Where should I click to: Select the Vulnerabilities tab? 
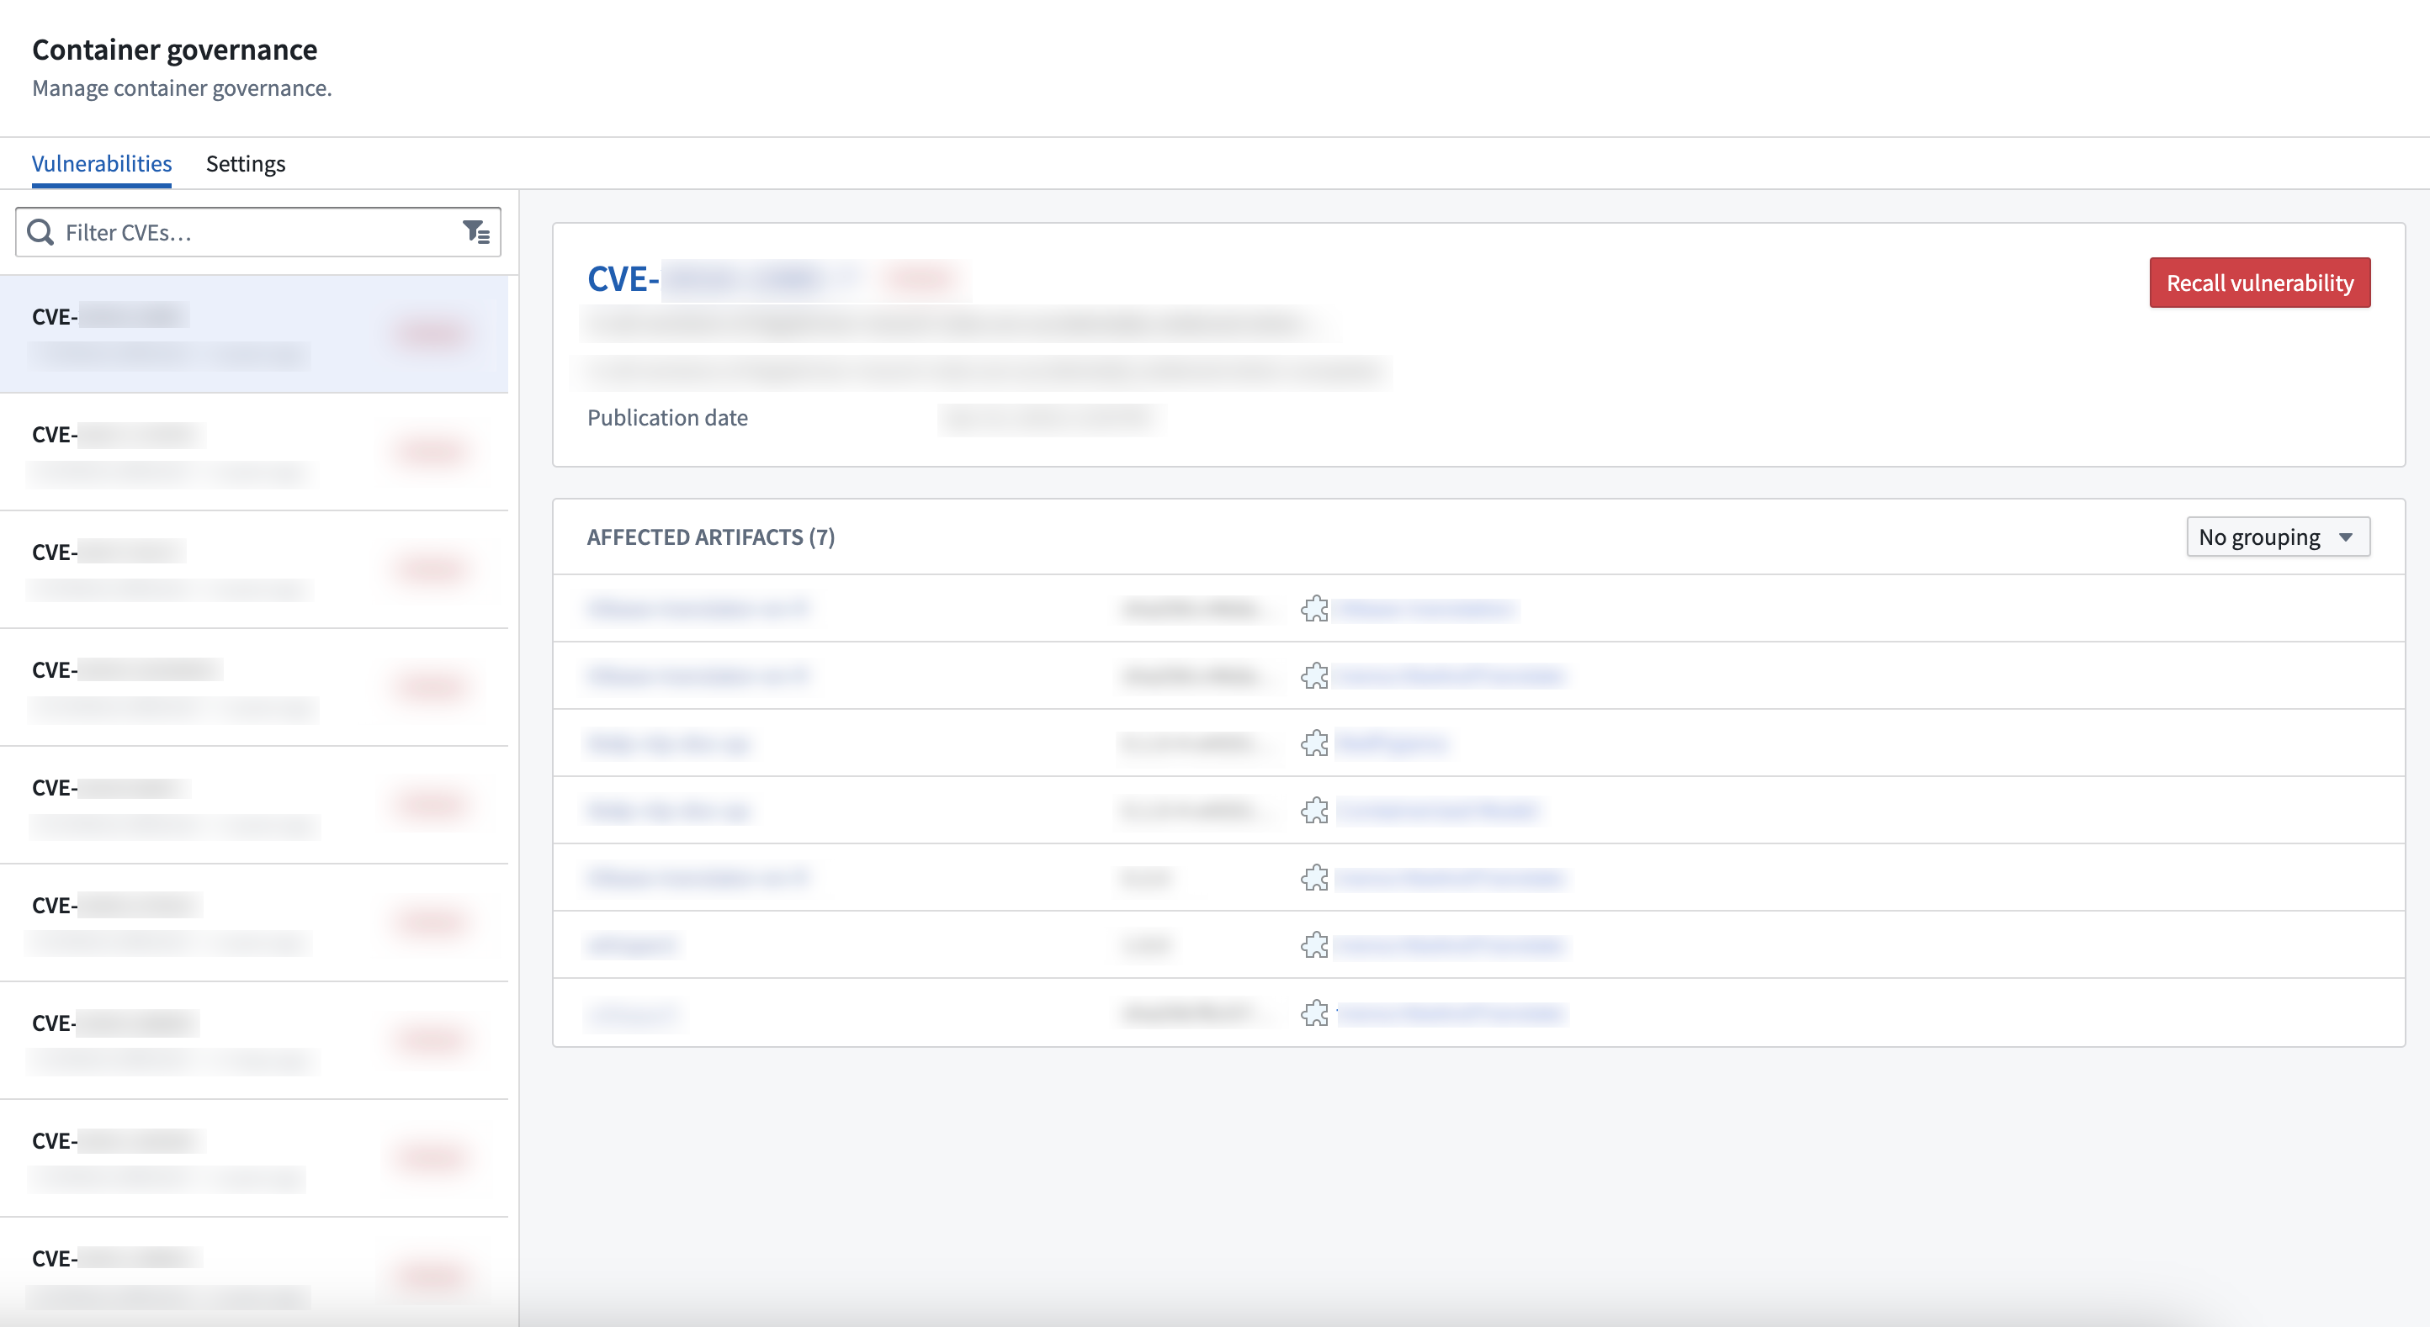101,161
